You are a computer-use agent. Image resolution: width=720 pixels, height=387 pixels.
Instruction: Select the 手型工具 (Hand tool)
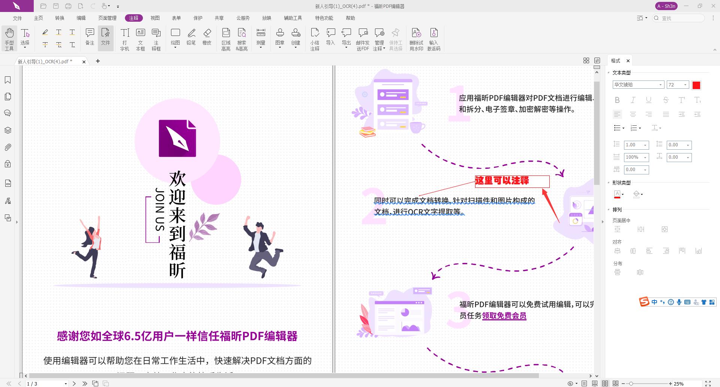(x=9, y=38)
